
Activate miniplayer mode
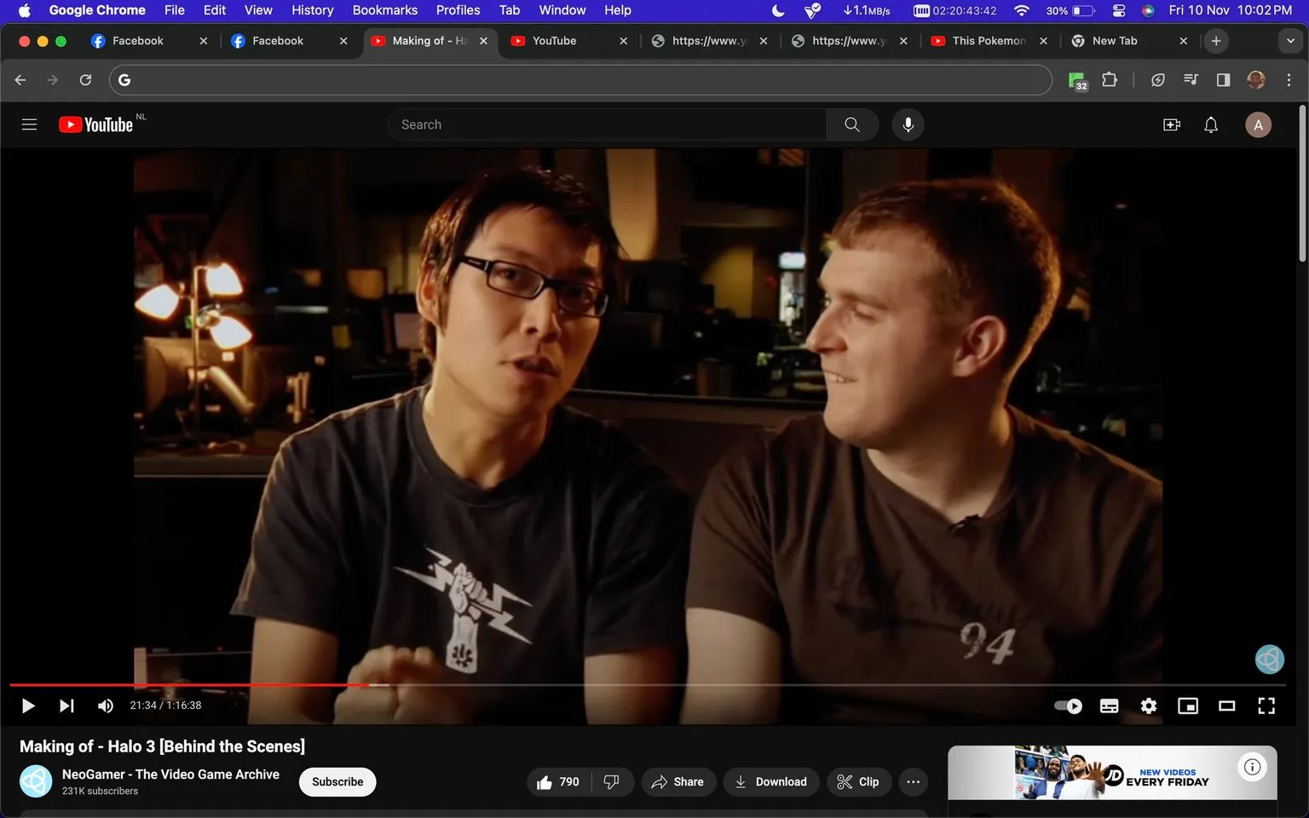(1187, 706)
